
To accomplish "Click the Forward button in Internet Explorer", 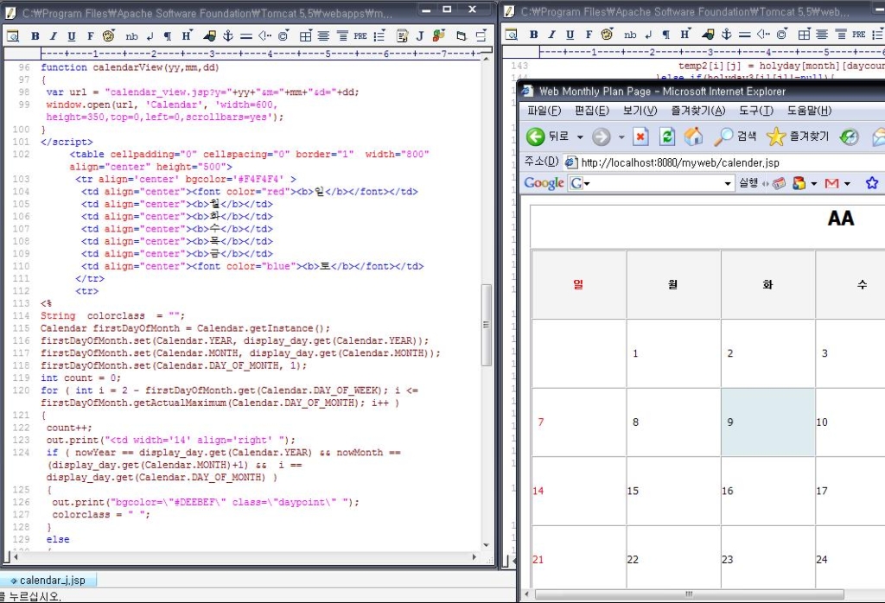I will (x=602, y=136).
